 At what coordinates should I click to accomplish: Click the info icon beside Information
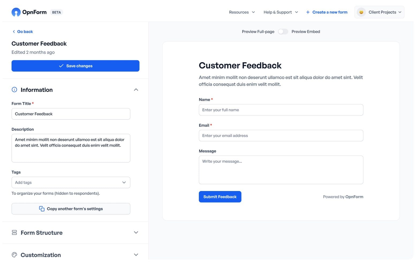pos(14,89)
